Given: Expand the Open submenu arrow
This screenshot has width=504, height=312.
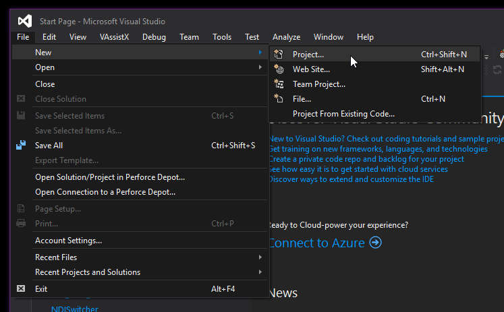Looking at the screenshot, I should (x=260, y=67).
